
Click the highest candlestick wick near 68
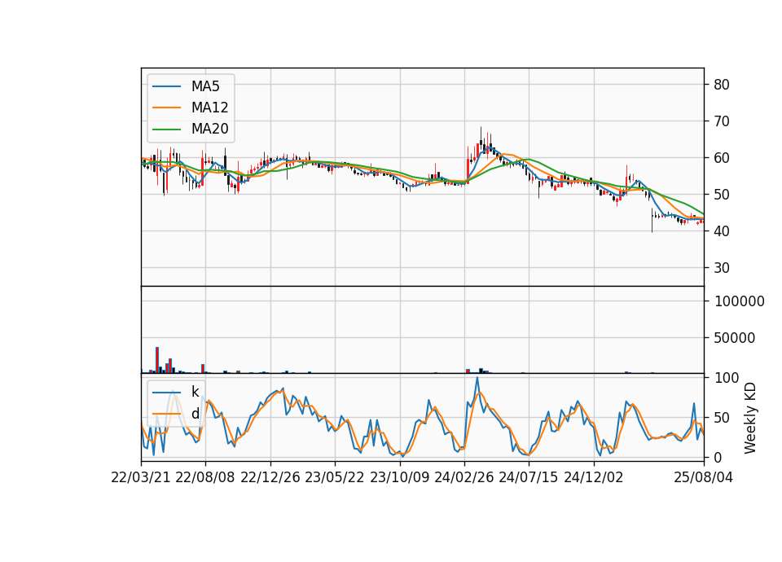point(481,132)
